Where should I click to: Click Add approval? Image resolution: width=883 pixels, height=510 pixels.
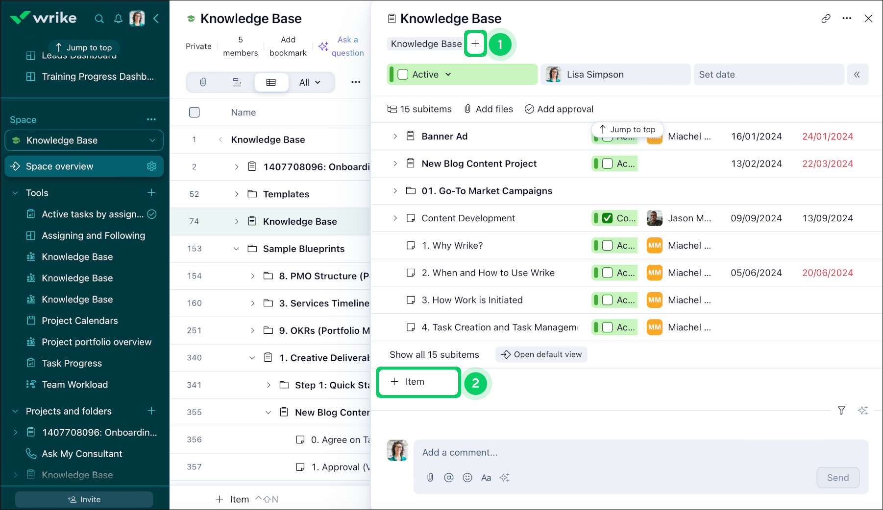click(559, 109)
